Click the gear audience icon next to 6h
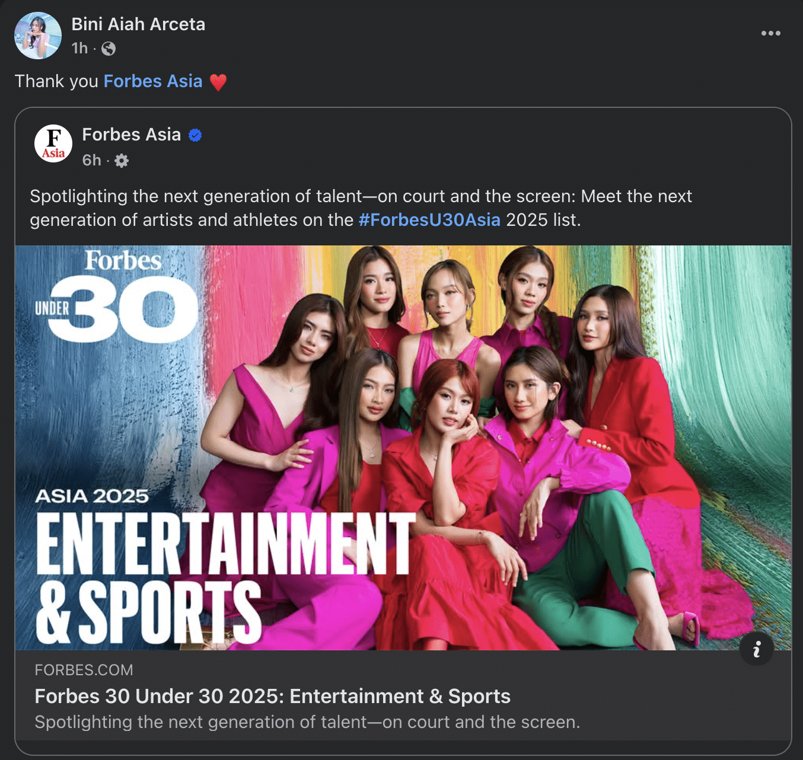Viewport: 803px width, 760px height. click(122, 161)
